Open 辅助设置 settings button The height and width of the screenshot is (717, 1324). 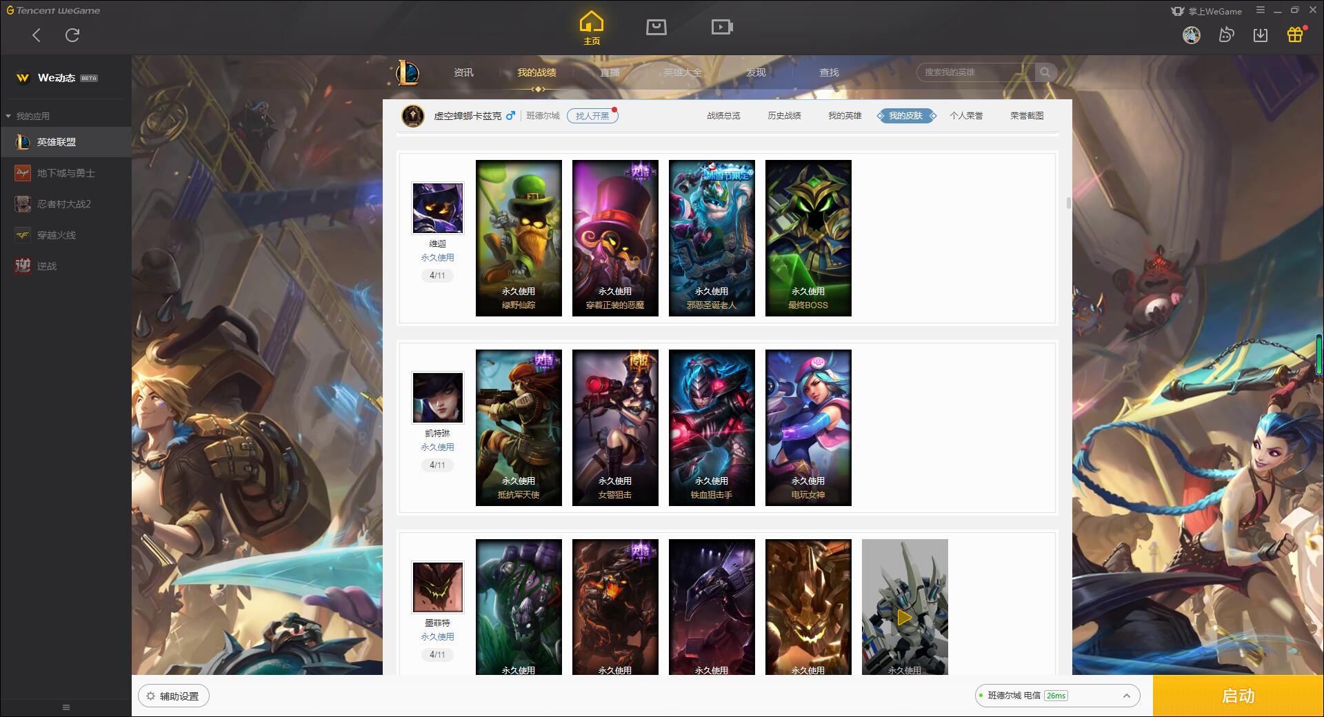(x=174, y=696)
